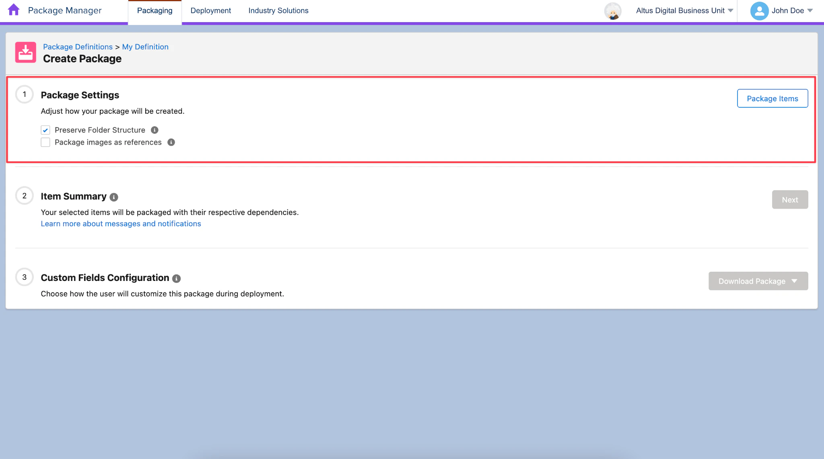Click the Package images as references label
The height and width of the screenshot is (459, 824).
coord(108,142)
